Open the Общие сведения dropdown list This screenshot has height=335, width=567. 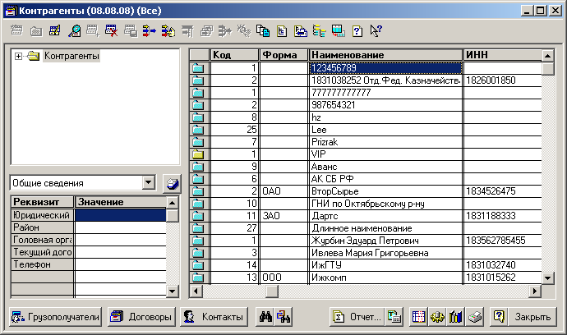point(148,183)
